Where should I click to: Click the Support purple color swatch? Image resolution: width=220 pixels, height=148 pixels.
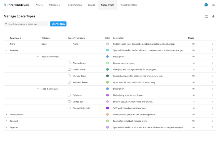pos(107,127)
